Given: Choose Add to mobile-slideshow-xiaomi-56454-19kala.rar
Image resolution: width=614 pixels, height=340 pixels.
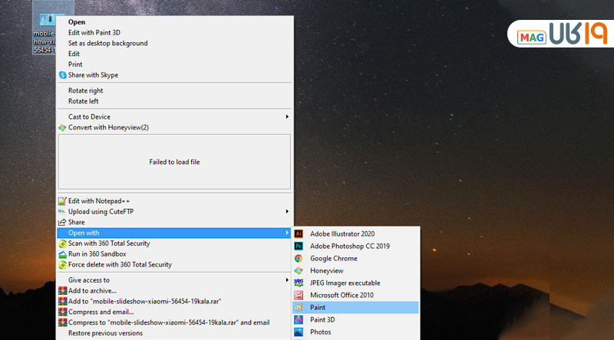Looking at the screenshot, I should click(x=175, y=301).
